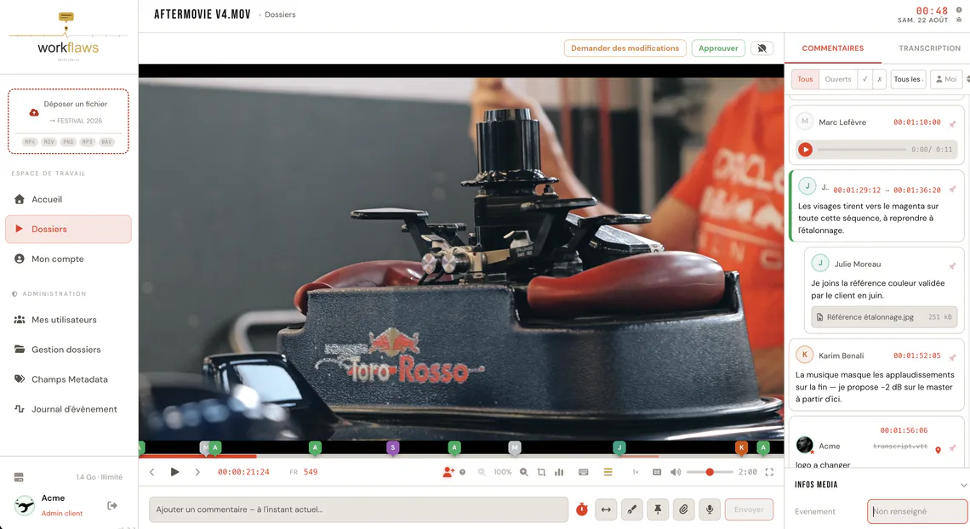Record a voice comment with microphone
This screenshot has height=529, width=970.
point(710,509)
